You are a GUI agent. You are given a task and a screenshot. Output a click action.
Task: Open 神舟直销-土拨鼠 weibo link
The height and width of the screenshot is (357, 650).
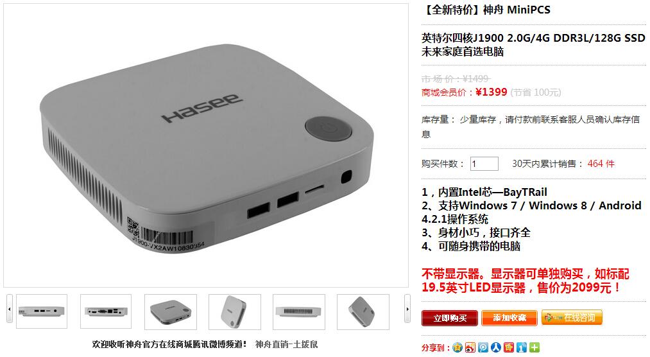[x=286, y=344]
